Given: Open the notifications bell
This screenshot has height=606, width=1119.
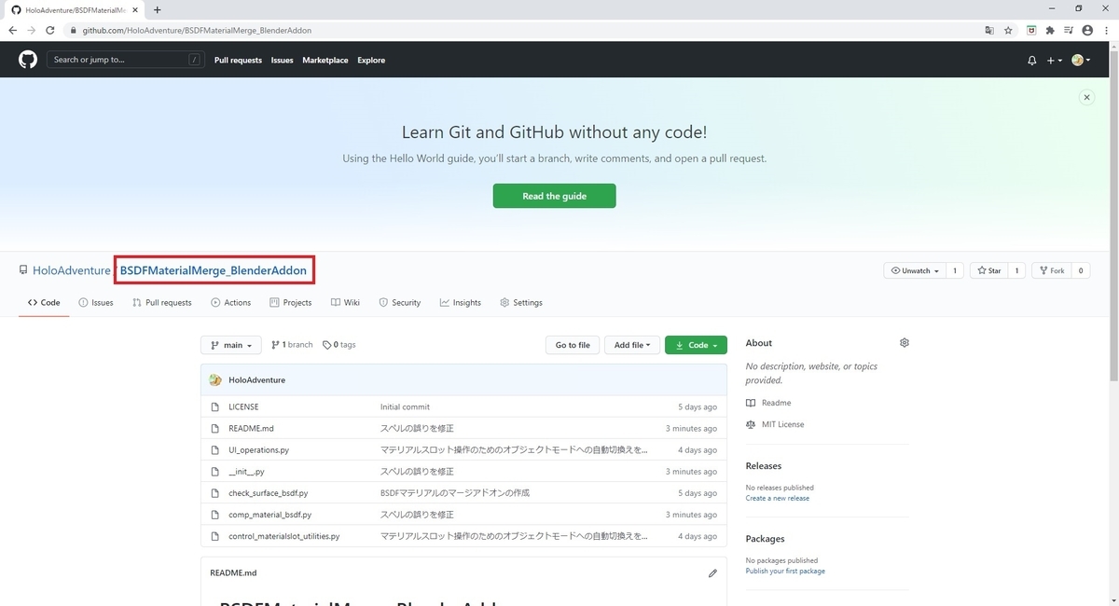Looking at the screenshot, I should click(x=1032, y=60).
